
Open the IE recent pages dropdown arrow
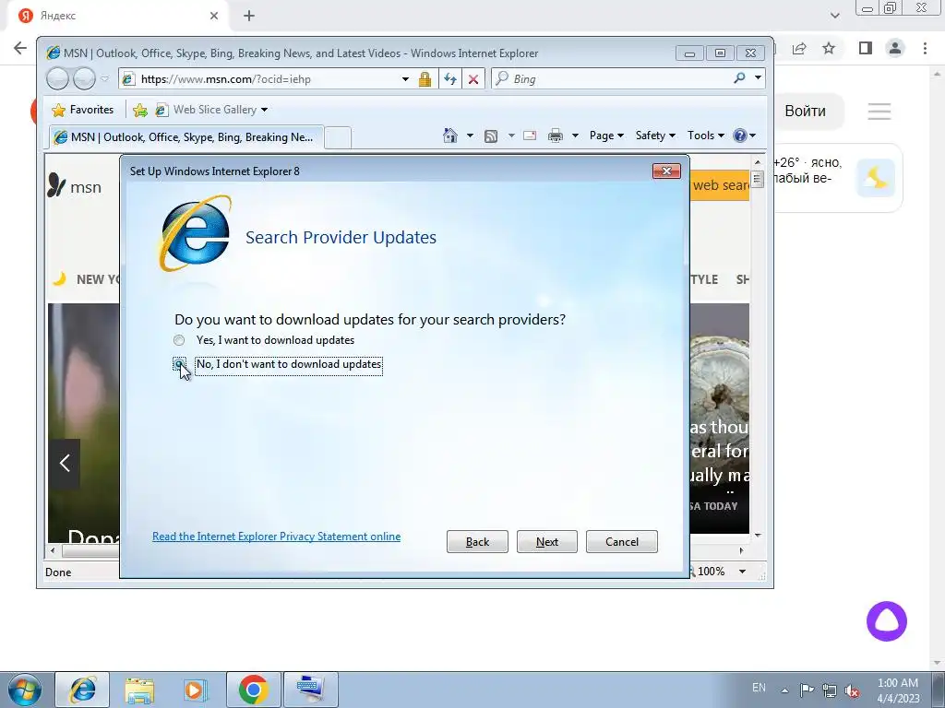pos(104,79)
